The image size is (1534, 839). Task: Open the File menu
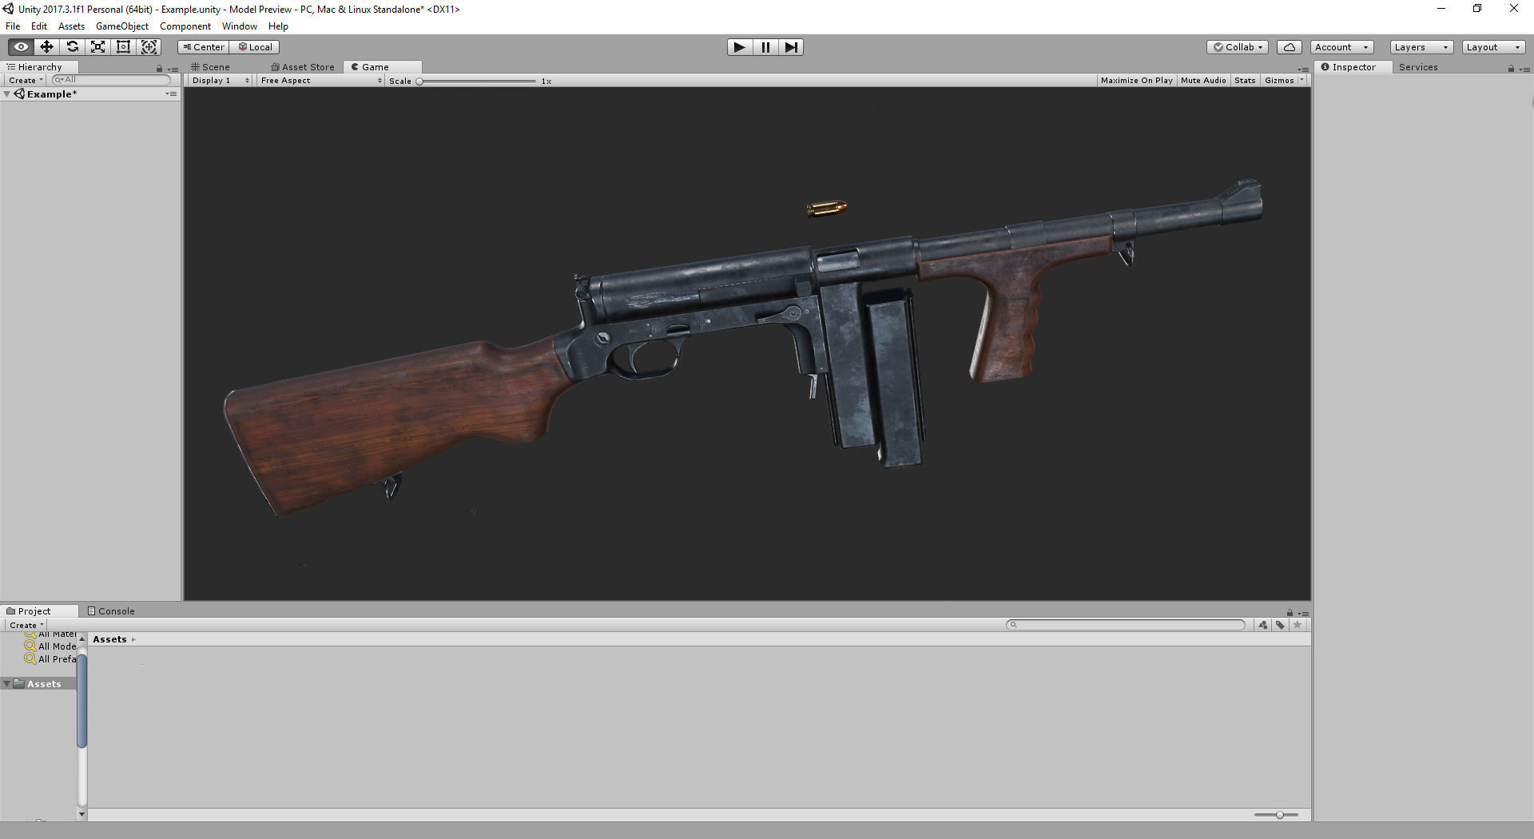13,26
